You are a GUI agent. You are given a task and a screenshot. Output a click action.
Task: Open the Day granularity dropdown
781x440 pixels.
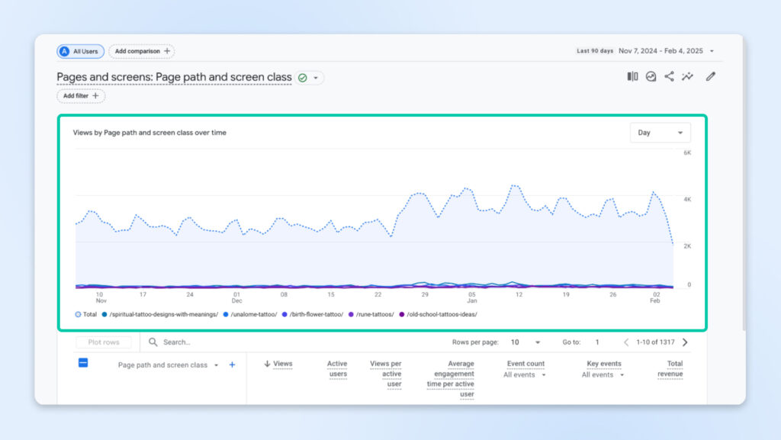click(660, 133)
